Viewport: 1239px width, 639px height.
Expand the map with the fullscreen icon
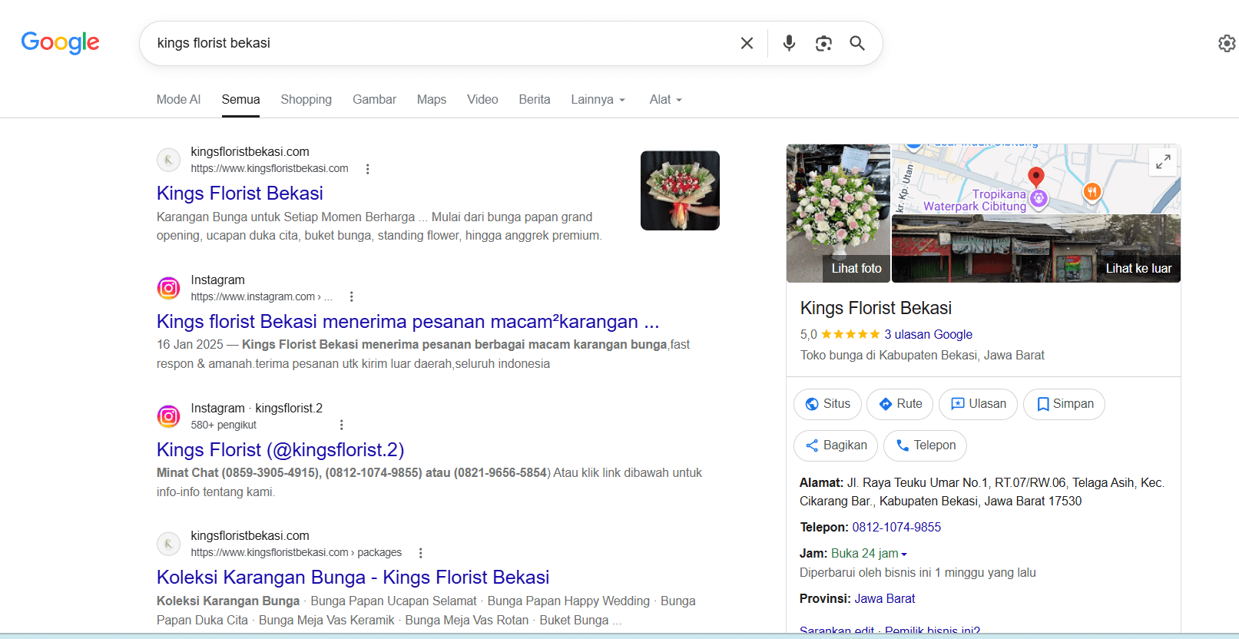click(1163, 161)
